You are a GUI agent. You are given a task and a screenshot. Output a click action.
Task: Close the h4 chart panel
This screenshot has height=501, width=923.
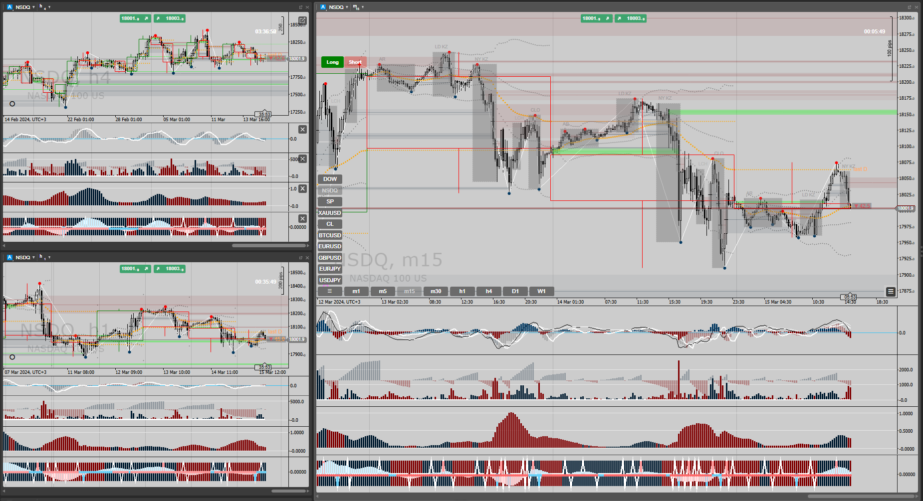[x=307, y=7]
